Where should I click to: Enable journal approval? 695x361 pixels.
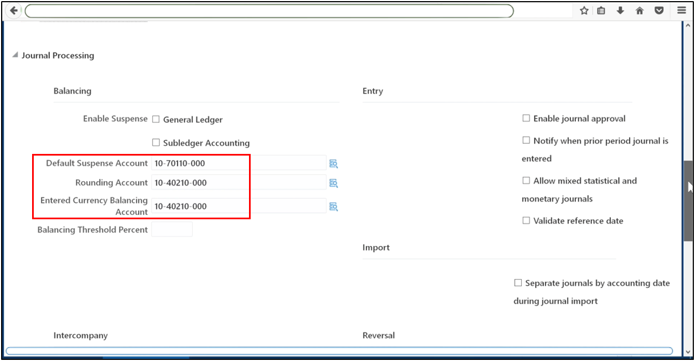(526, 118)
